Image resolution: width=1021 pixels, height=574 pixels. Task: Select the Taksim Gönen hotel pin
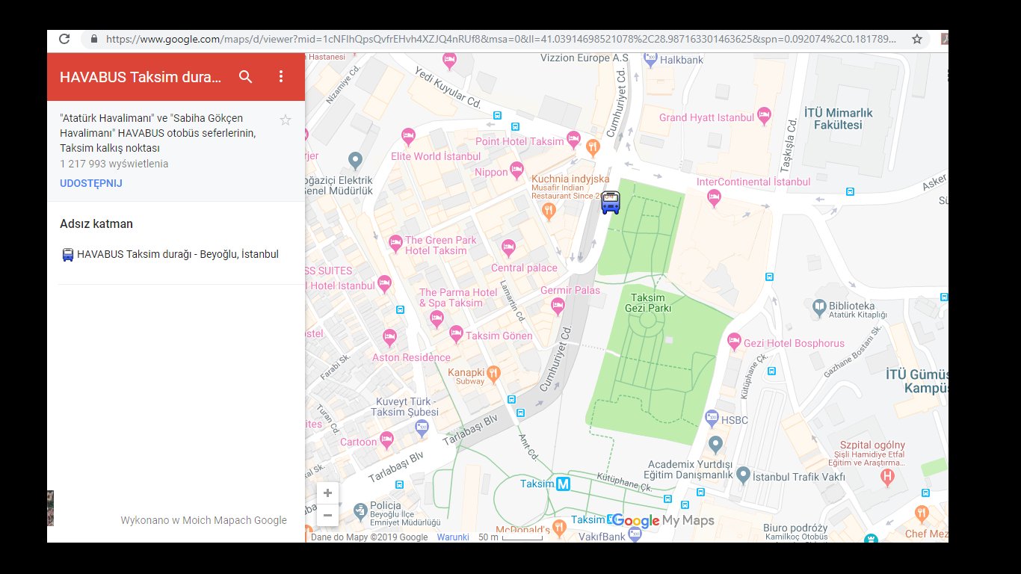click(x=456, y=333)
